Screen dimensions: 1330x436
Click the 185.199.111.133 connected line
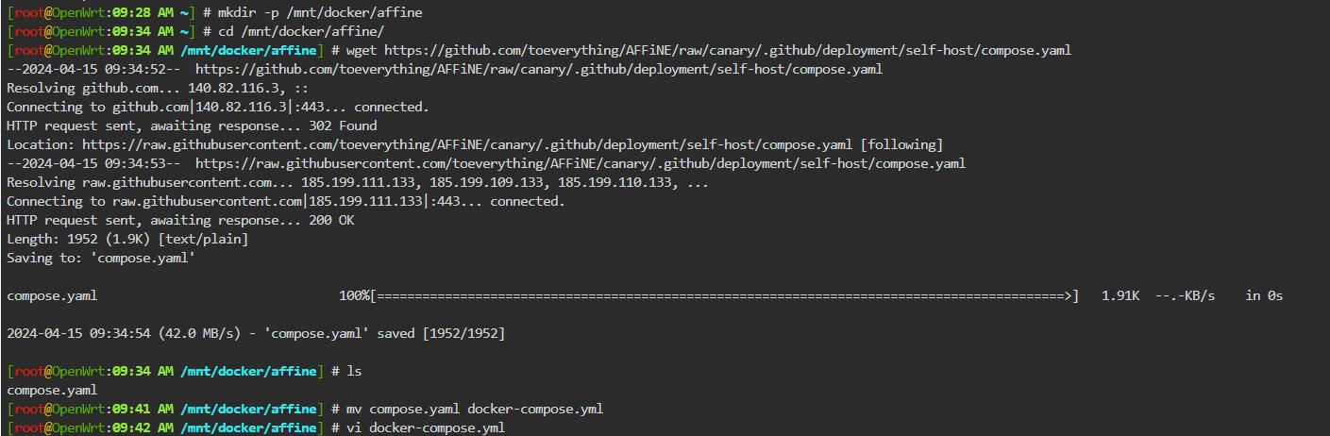[286, 201]
